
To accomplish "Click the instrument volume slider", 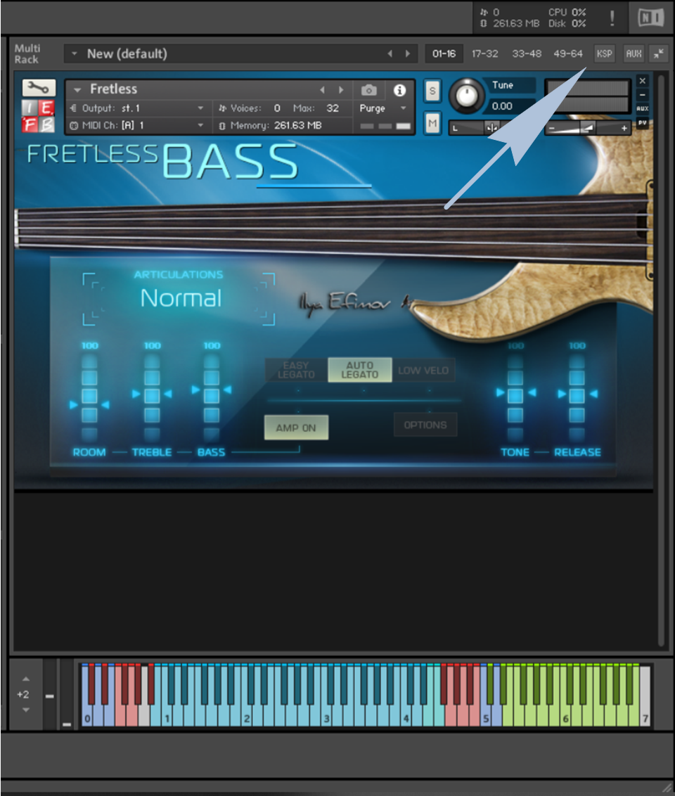I will 589,129.
